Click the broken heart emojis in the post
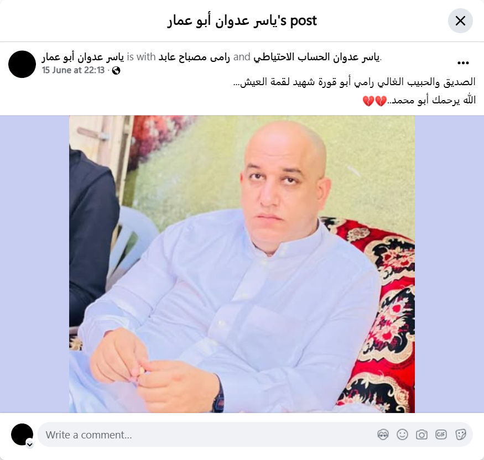The image size is (484, 460). click(x=374, y=101)
